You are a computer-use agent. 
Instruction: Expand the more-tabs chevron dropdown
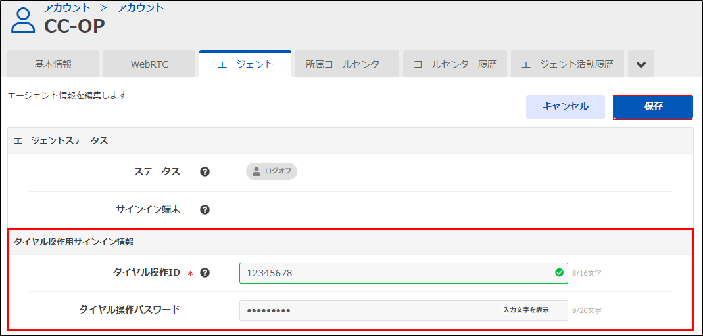pos(641,65)
